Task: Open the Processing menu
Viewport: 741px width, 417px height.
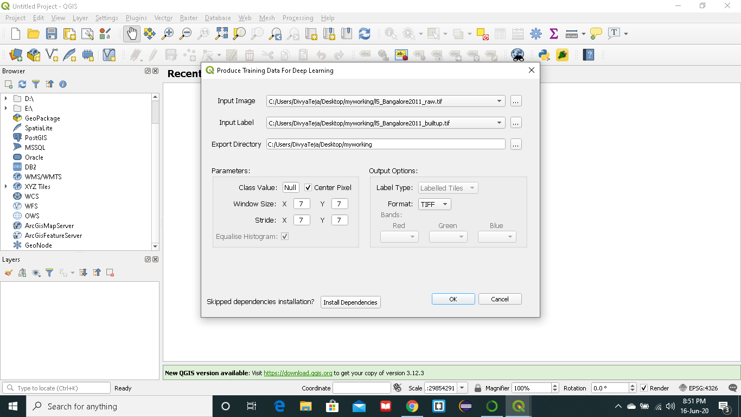Action: (298, 18)
